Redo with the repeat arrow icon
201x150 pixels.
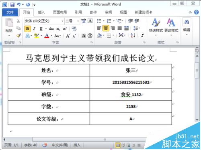pos(28,5)
